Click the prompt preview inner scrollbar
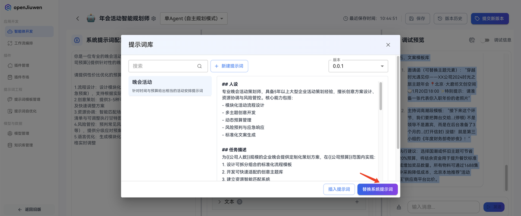This screenshot has width=521, height=216. [x=381, y=96]
